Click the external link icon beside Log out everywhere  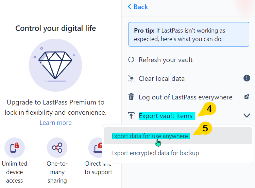pyautogui.click(x=247, y=97)
